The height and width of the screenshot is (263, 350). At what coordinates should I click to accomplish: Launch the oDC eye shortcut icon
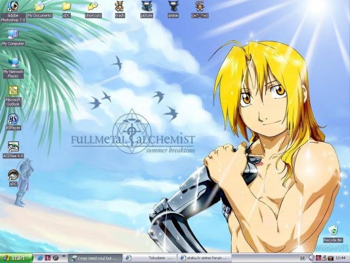(13, 178)
